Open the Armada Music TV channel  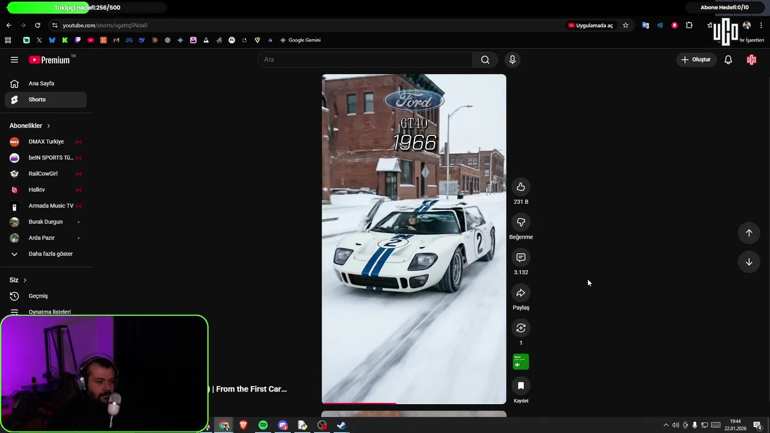(46, 206)
